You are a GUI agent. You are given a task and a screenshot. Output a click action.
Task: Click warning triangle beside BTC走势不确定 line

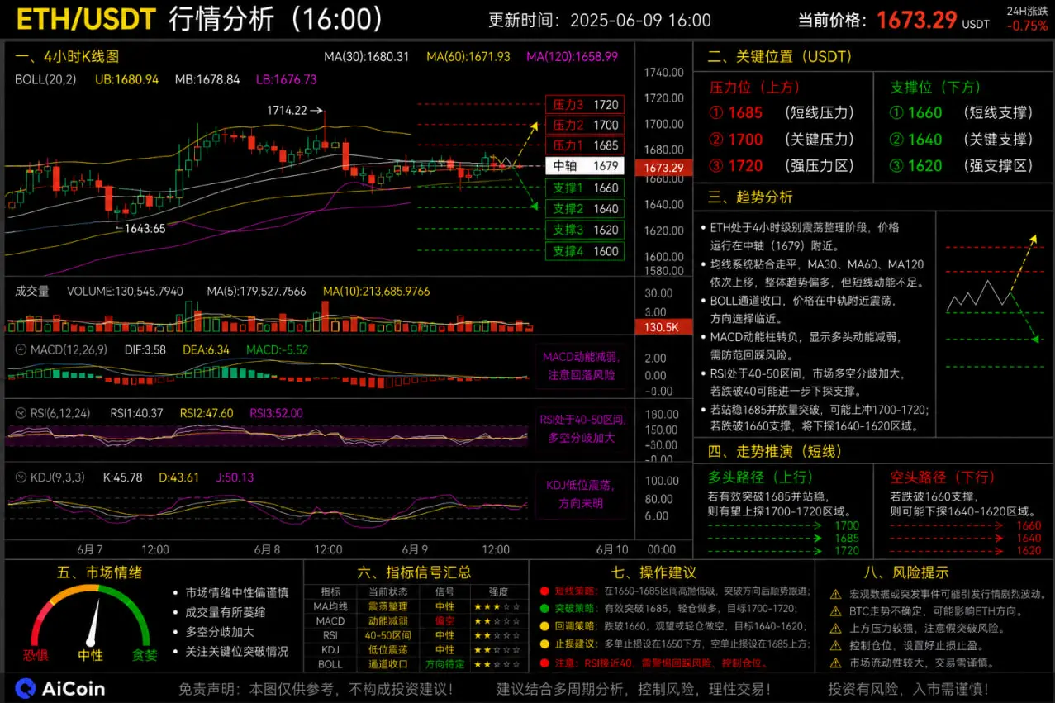835,611
